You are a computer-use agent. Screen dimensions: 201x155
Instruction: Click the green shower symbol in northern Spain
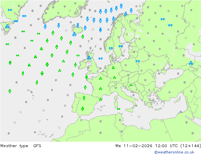coord(84,98)
